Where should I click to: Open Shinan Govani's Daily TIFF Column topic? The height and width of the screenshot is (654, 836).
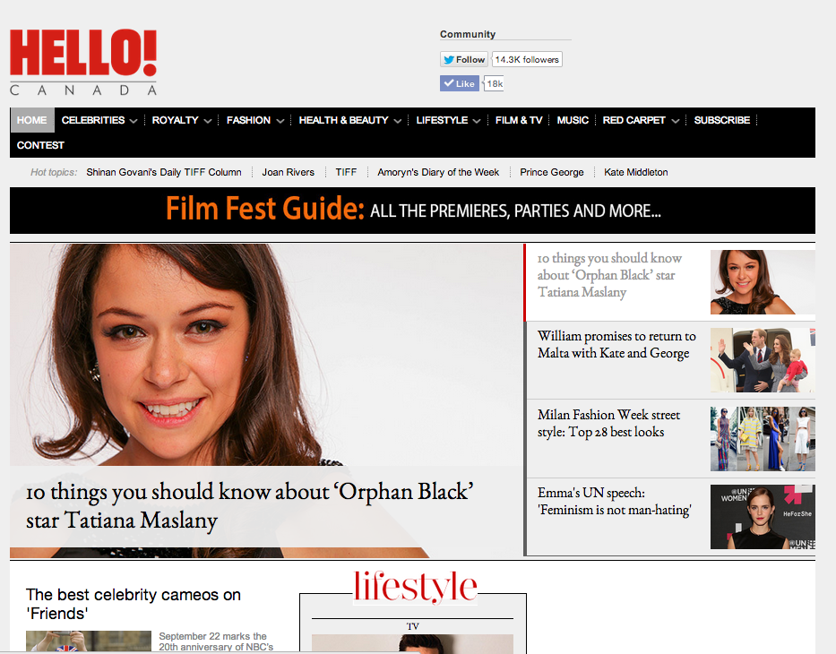coord(164,172)
